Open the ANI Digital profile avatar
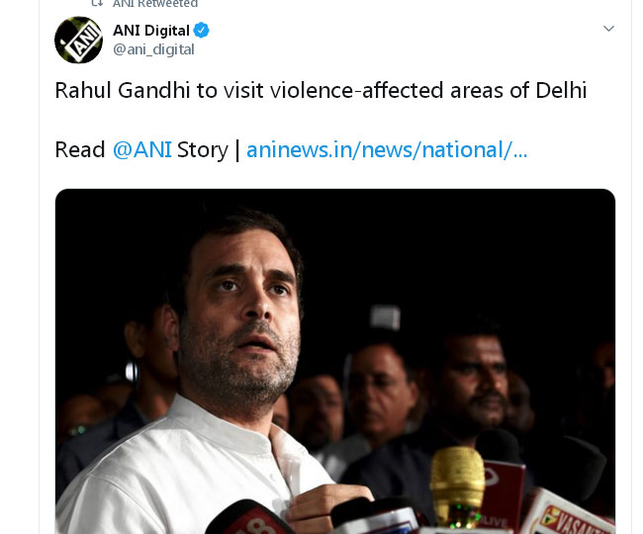643x534 pixels. click(79, 40)
